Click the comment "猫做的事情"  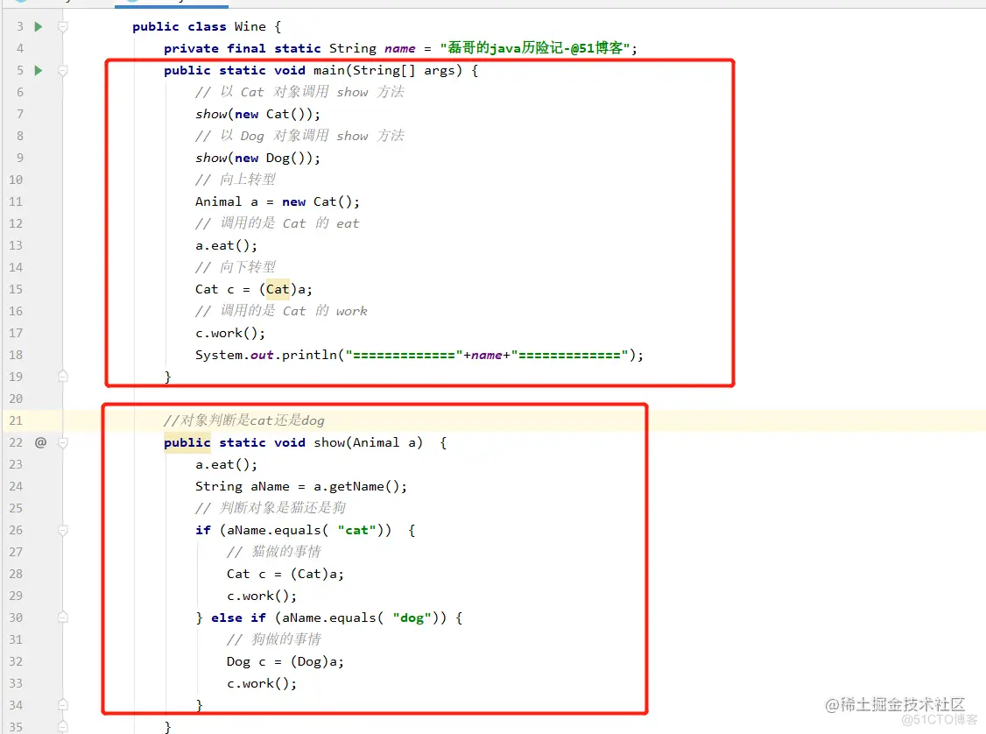pyautogui.click(x=274, y=552)
